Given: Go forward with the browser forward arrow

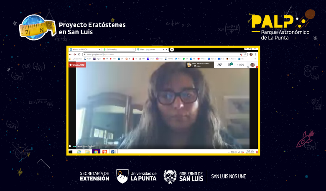Looking at the screenshot, I should pyautogui.click(x=75, y=54).
